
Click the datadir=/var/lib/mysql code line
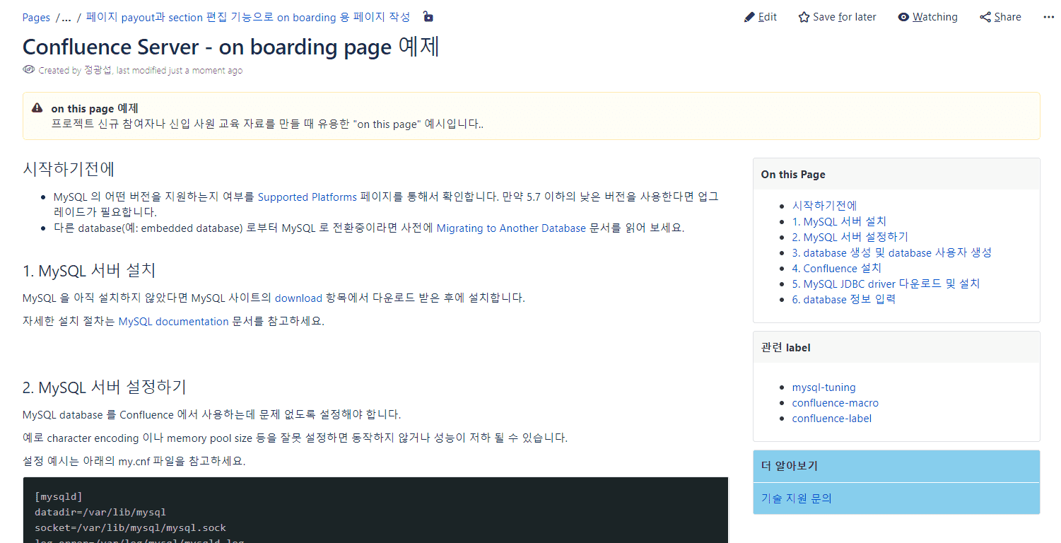[100, 512]
